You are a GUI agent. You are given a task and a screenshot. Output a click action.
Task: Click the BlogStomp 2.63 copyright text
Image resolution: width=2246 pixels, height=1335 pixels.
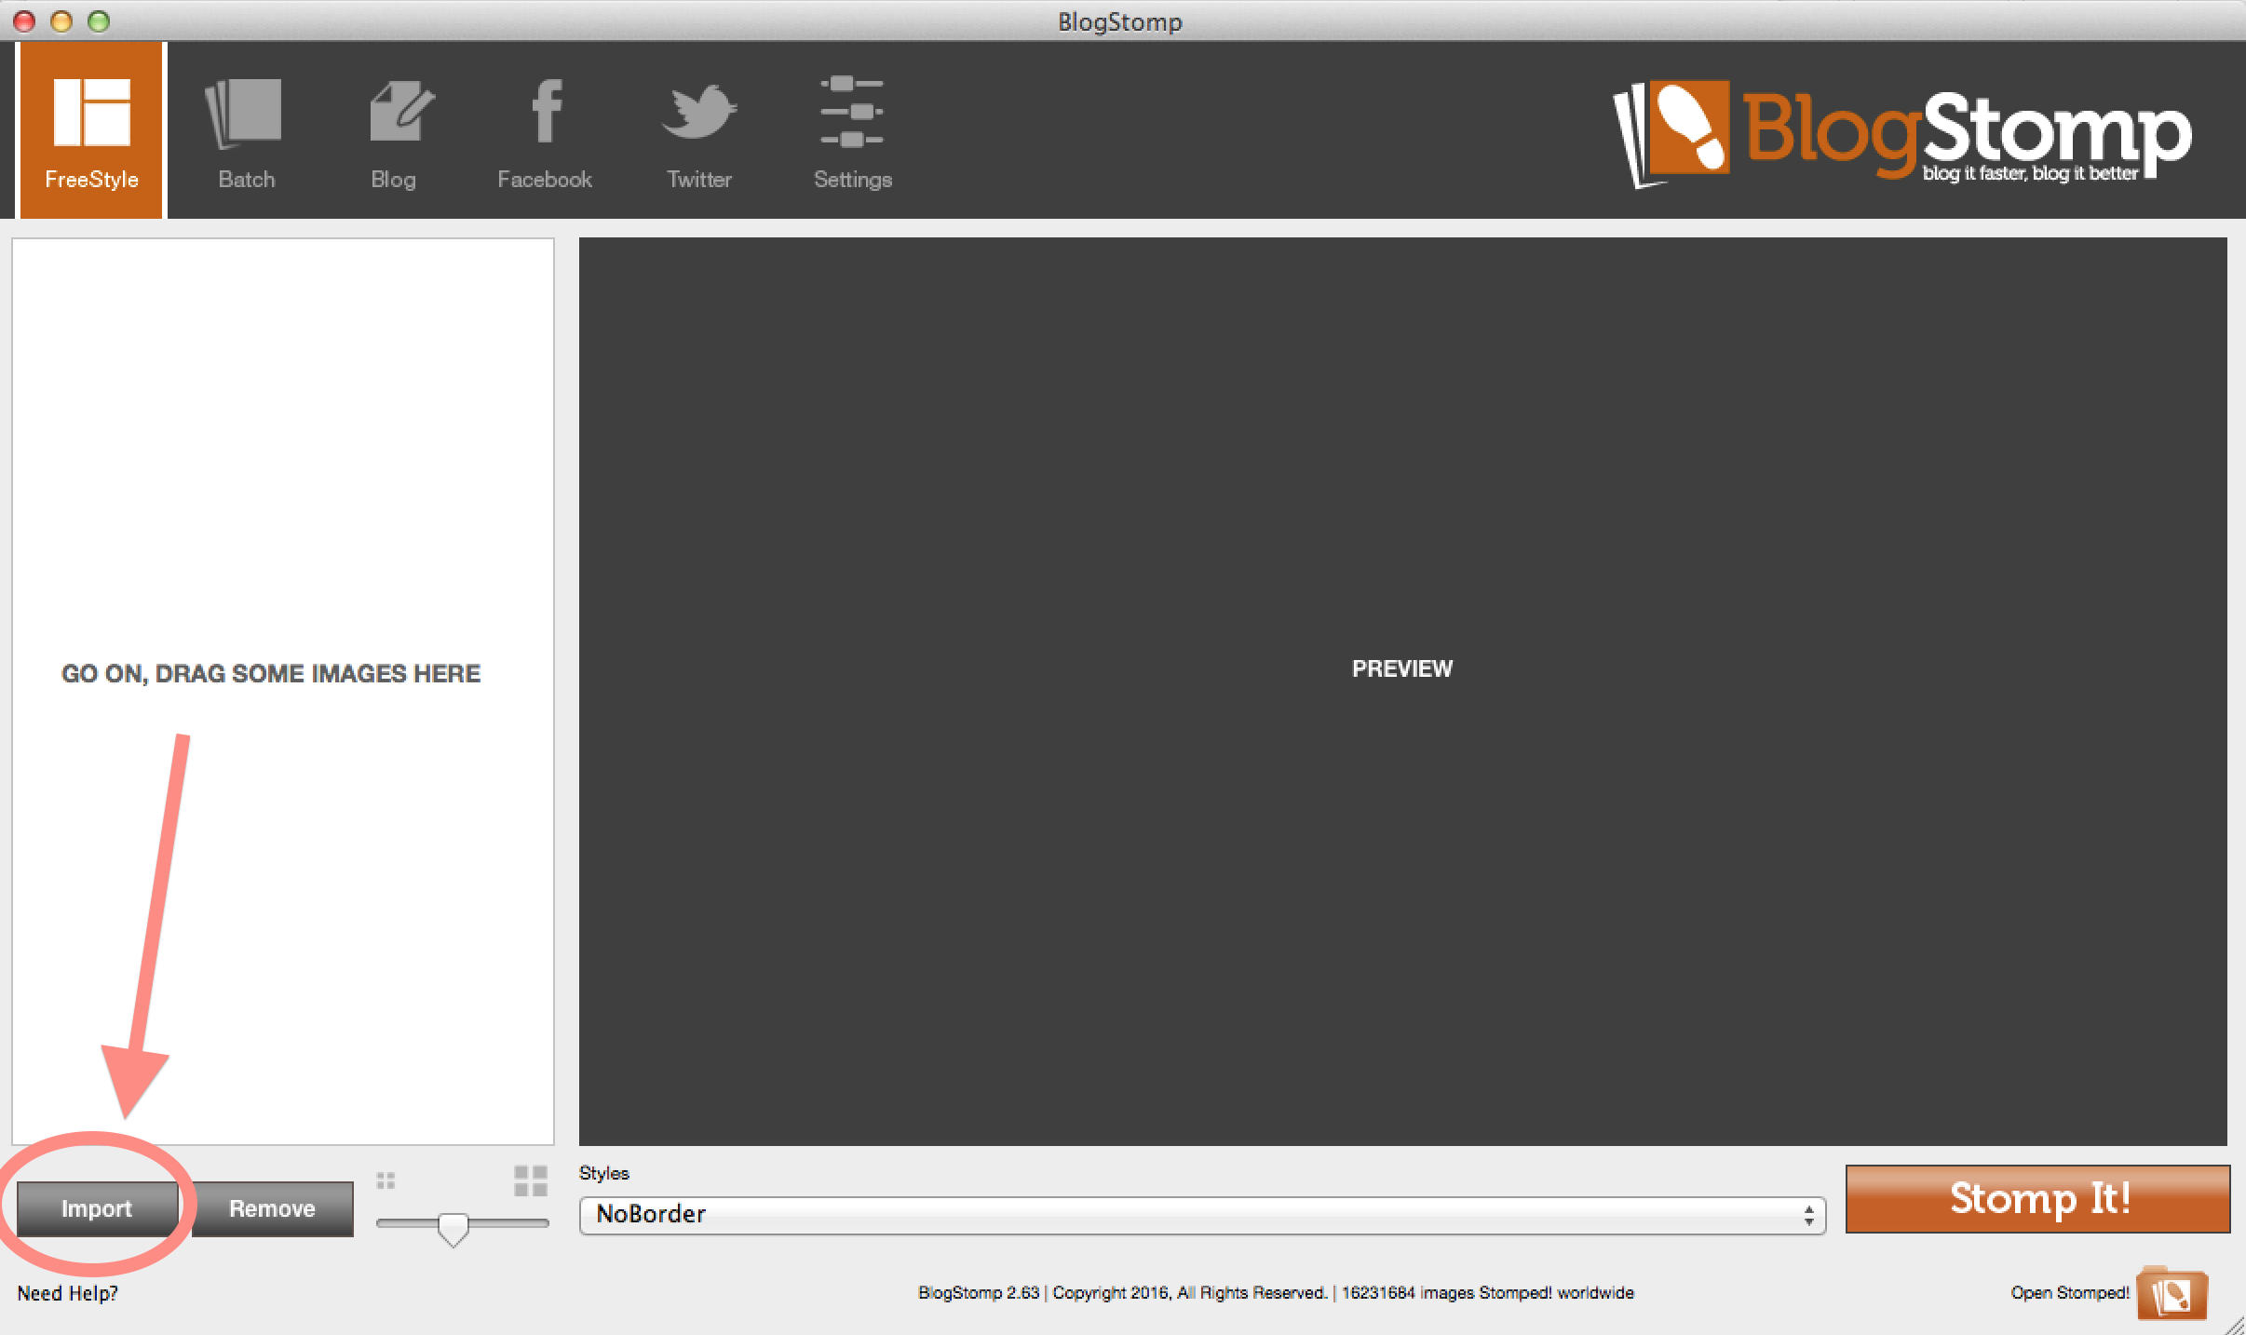point(1276,1293)
